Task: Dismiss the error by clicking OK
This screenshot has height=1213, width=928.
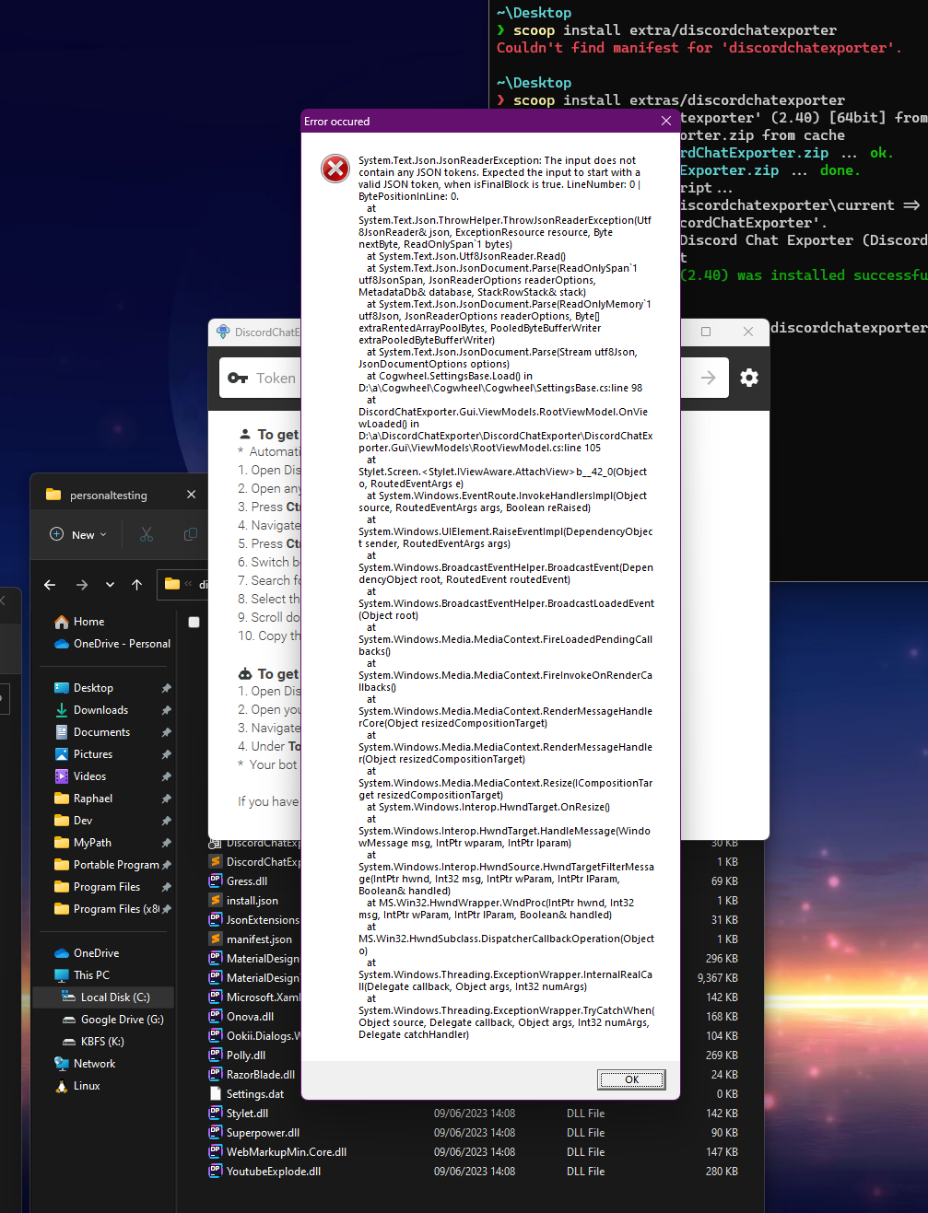Action: coord(630,1079)
